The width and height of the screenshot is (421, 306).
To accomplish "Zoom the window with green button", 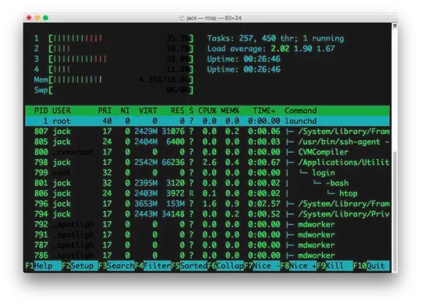I will point(46,18).
